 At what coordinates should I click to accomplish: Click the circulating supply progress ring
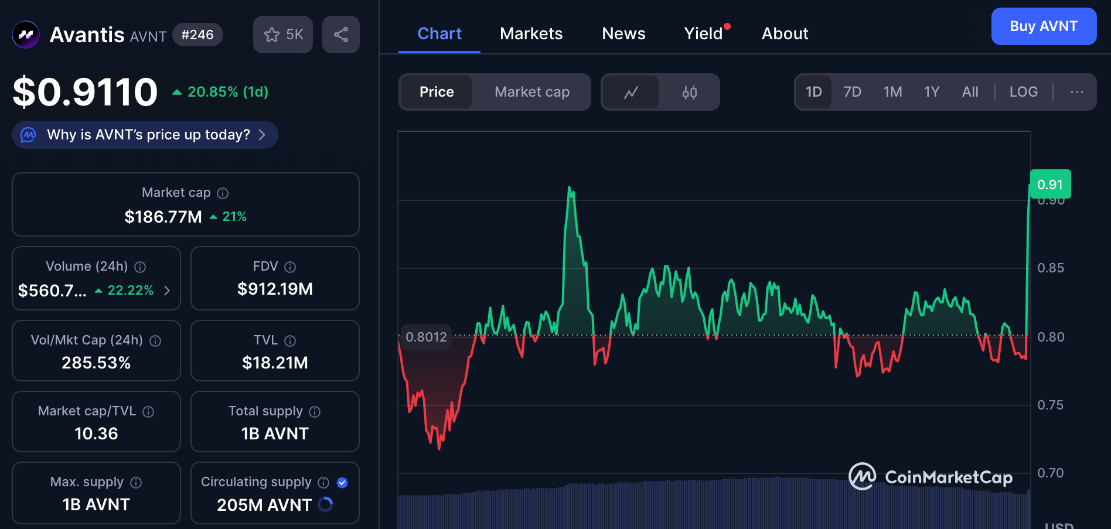(x=325, y=504)
